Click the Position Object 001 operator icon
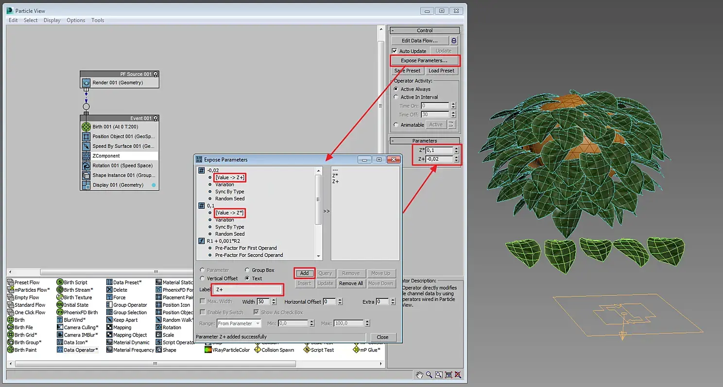 pos(86,137)
